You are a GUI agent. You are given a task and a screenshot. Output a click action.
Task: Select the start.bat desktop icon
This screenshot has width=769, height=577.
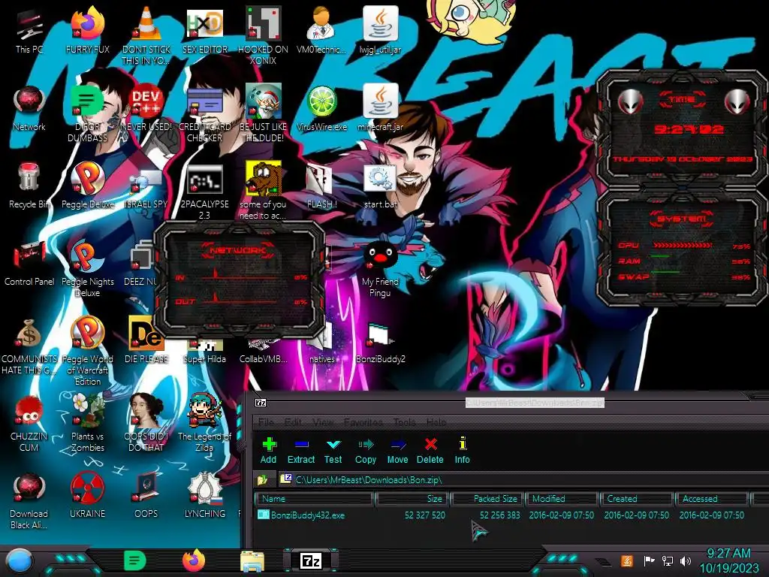pos(380,186)
